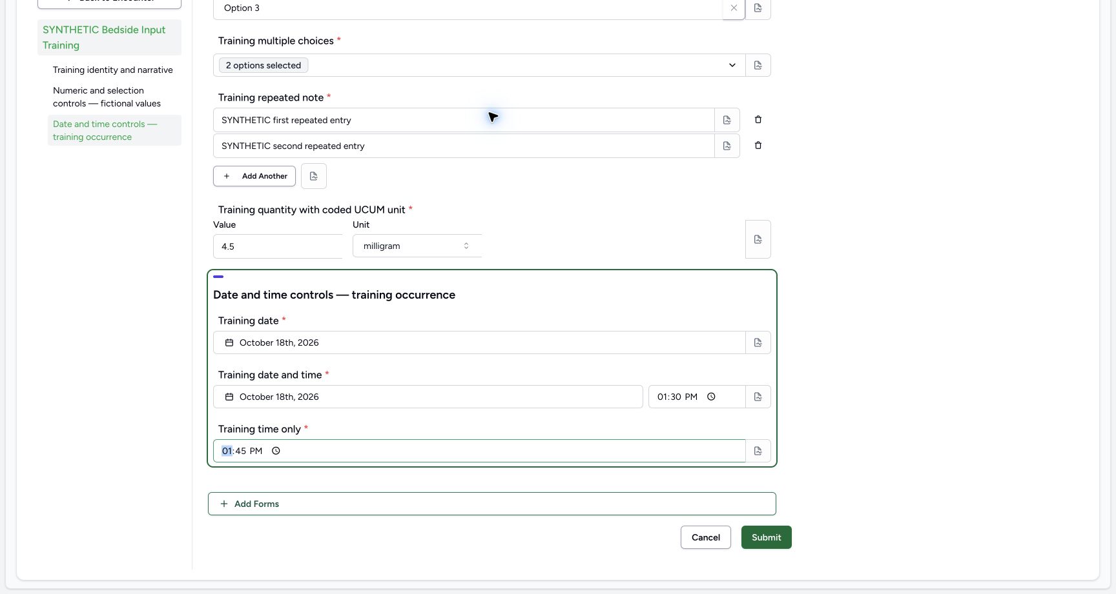1116x594 pixels.
Task: Click clock icon in 01:30 PM field
Action: point(711,397)
